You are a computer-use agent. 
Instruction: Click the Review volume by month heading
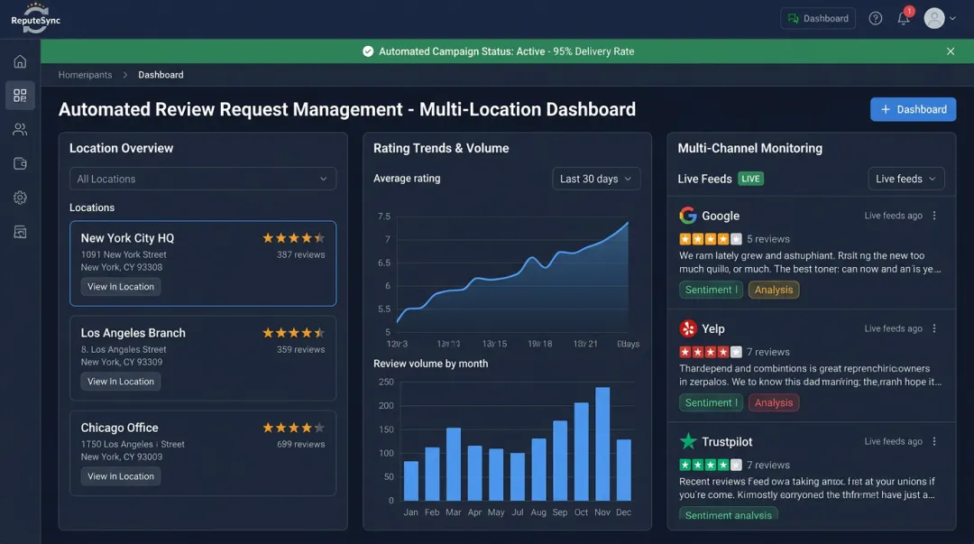430,364
